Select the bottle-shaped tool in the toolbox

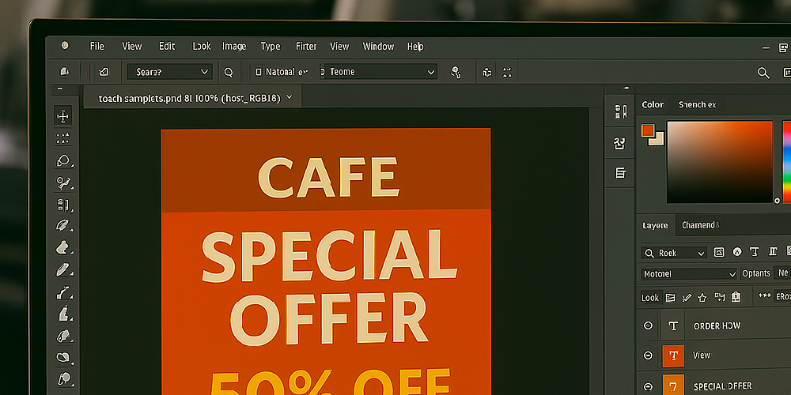pyautogui.click(x=63, y=314)
